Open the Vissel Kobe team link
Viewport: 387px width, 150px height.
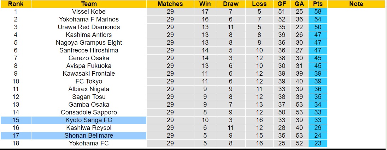[x=89, y=12]
